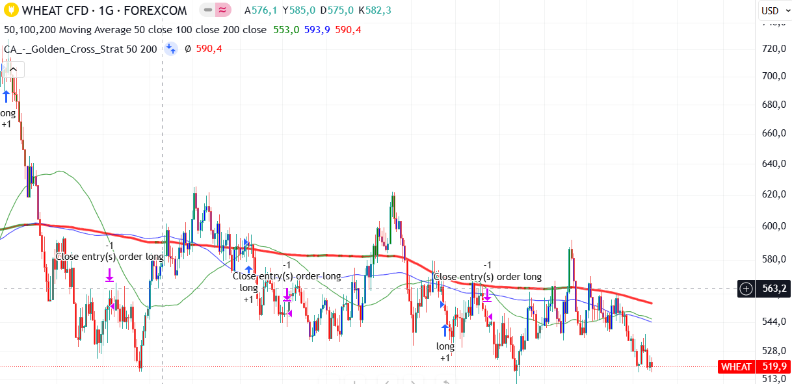Collapse the indicator legend with the chevron

pos(12,69)
